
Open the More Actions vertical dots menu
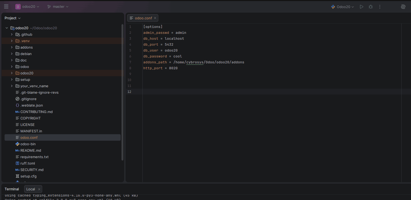tap(380, 7)
